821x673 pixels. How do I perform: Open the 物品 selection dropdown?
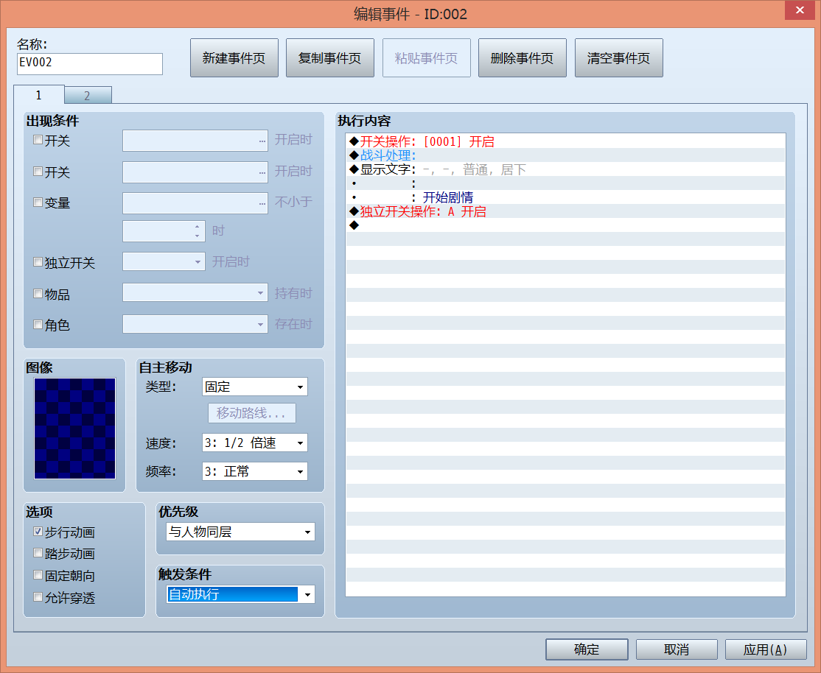[195, 292]
